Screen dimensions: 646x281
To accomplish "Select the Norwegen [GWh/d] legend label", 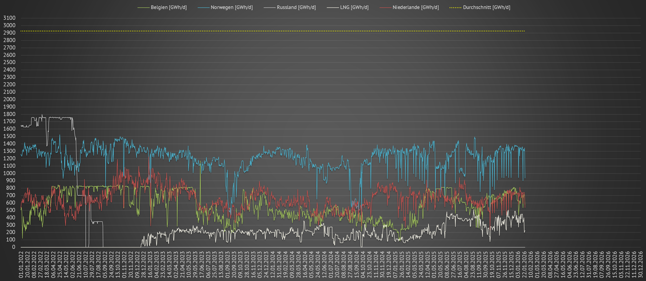I will (231, 7).
